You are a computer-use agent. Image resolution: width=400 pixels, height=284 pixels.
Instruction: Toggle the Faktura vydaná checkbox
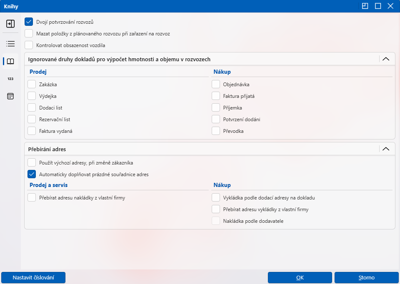point(32,131)
